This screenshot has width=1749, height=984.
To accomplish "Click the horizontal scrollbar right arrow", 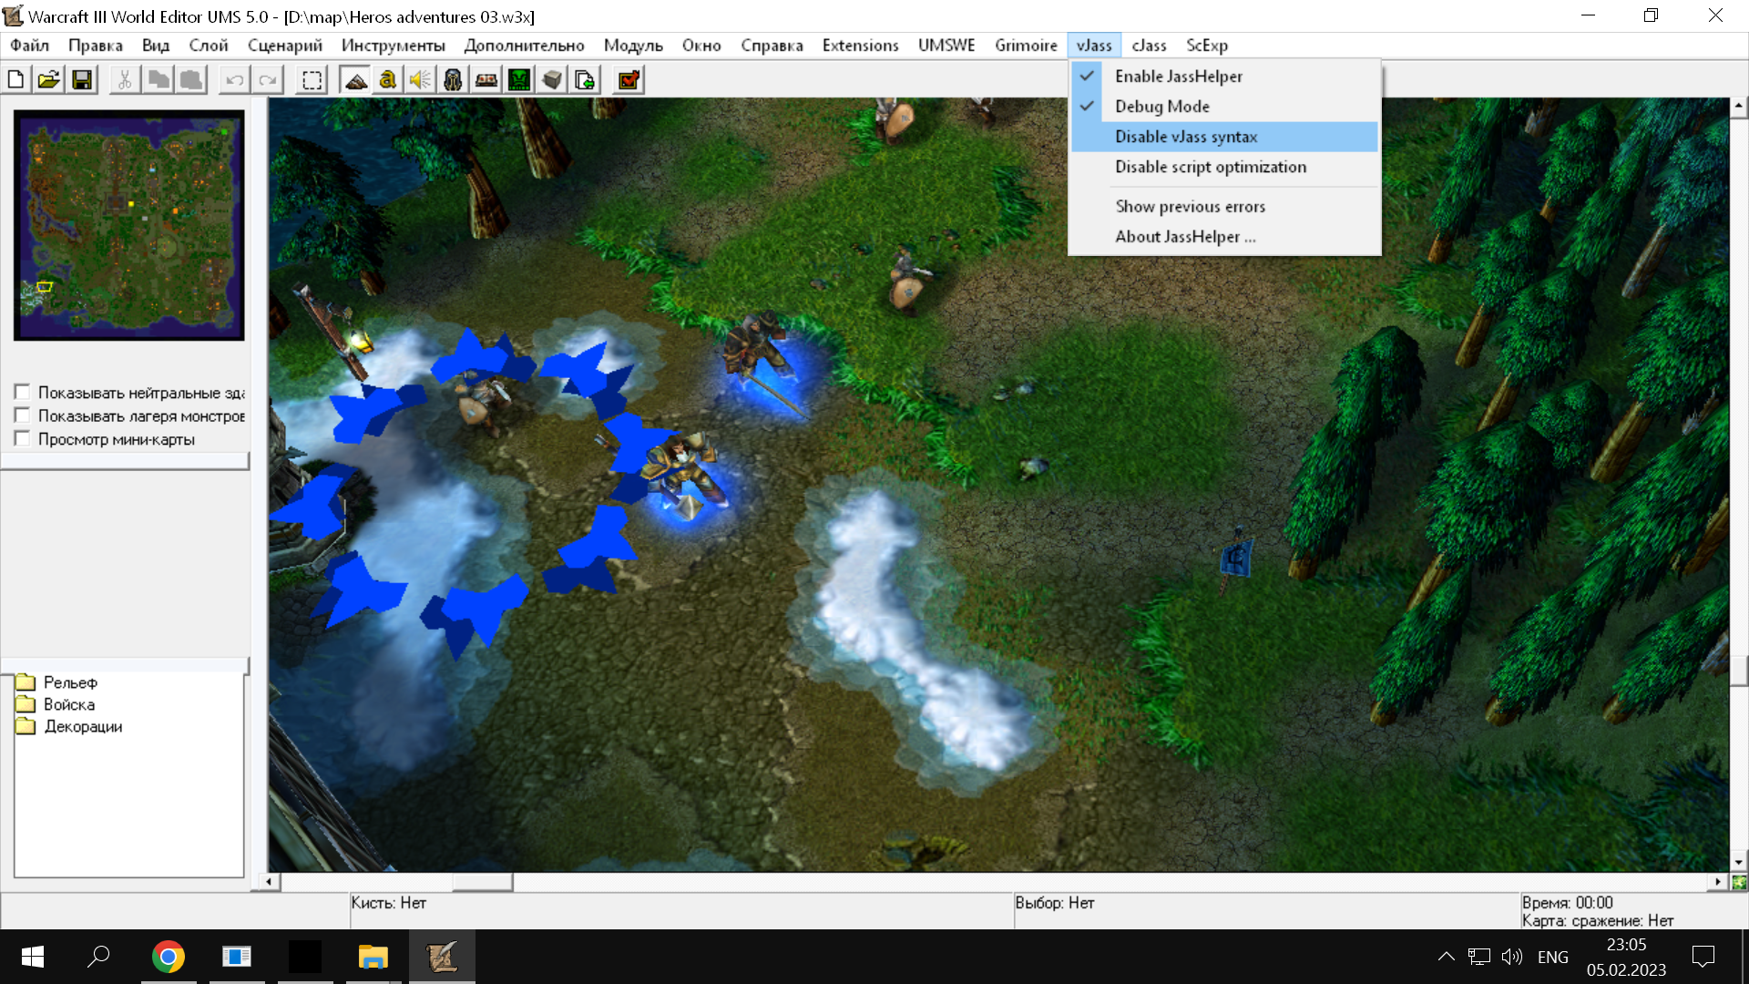I will 1718,882.
